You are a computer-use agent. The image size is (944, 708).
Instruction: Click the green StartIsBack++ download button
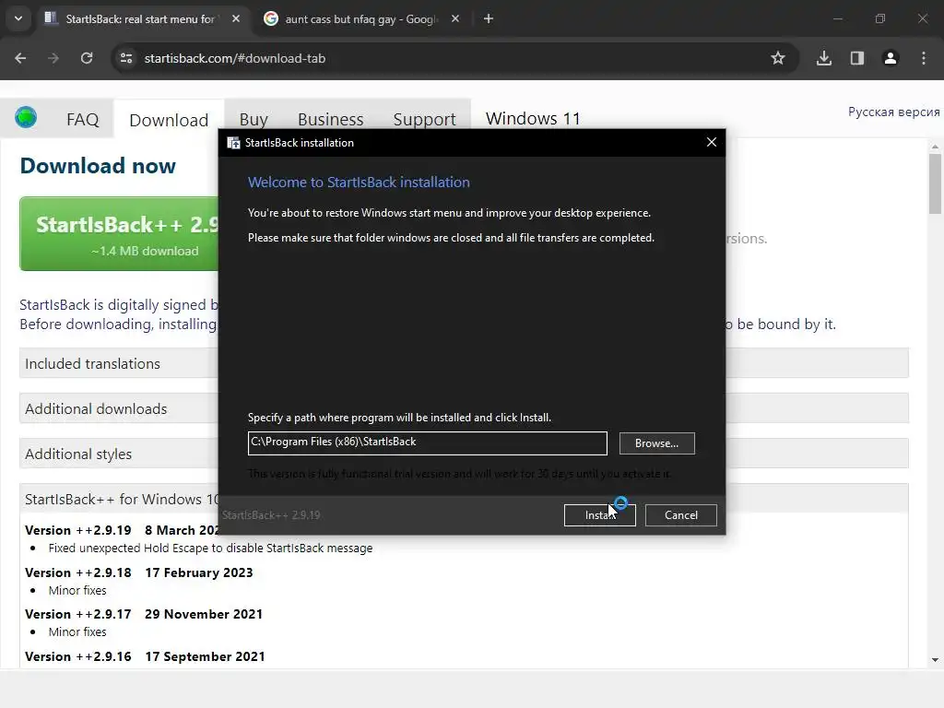coord(119,234)
